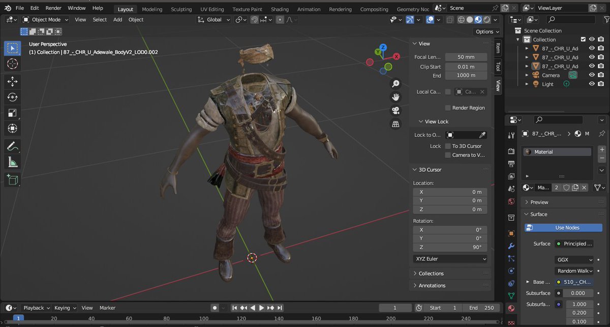Image resolution: width=610 pixels, height=327 pixels.
Task: Click the Subsurface color swatch
Action: click(x=559, y=293)
